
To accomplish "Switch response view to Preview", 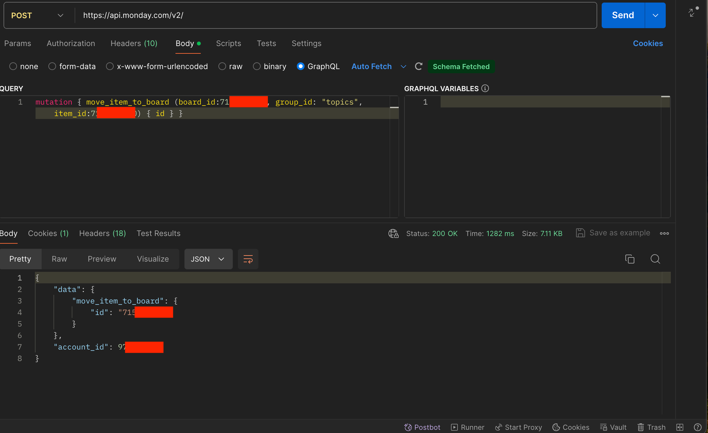I will pyautogui.click(x=102, y=259).
